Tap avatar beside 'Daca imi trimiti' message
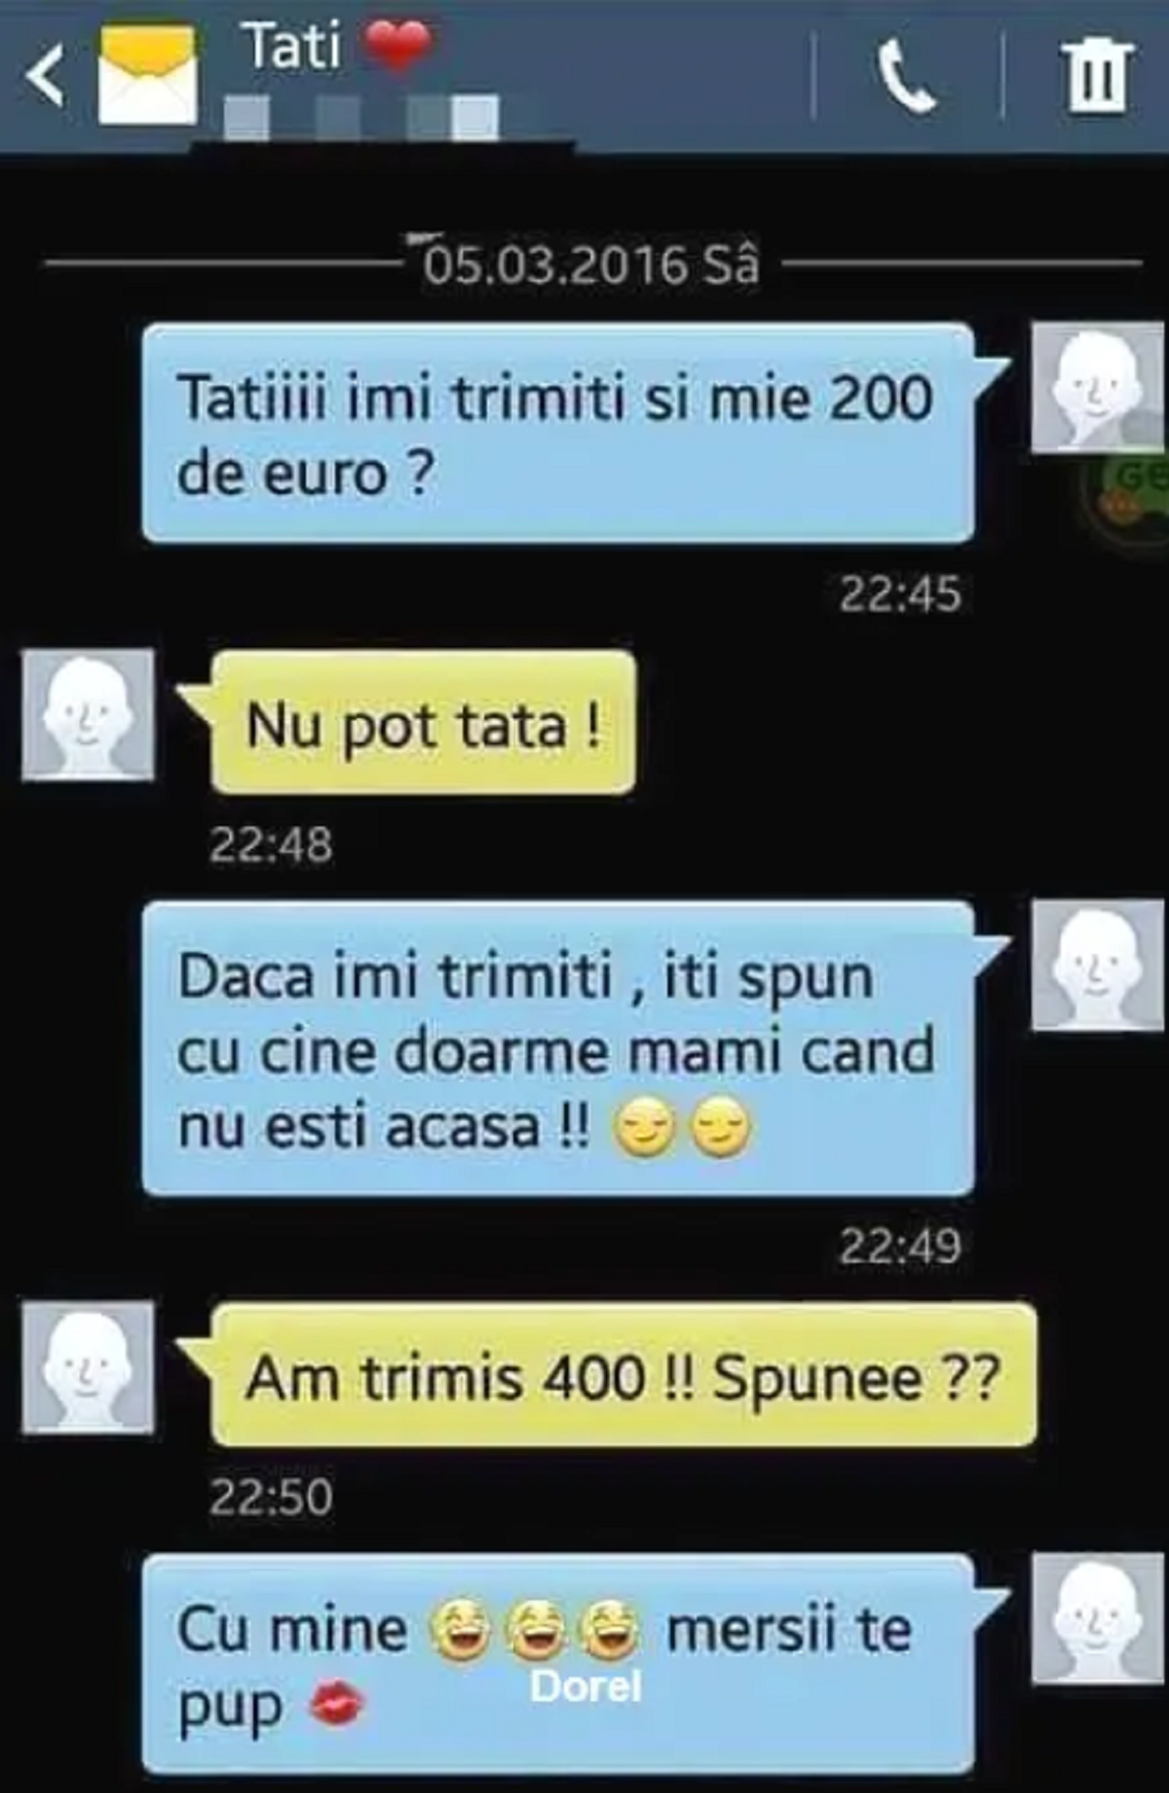 click(x=1097, y=965)
